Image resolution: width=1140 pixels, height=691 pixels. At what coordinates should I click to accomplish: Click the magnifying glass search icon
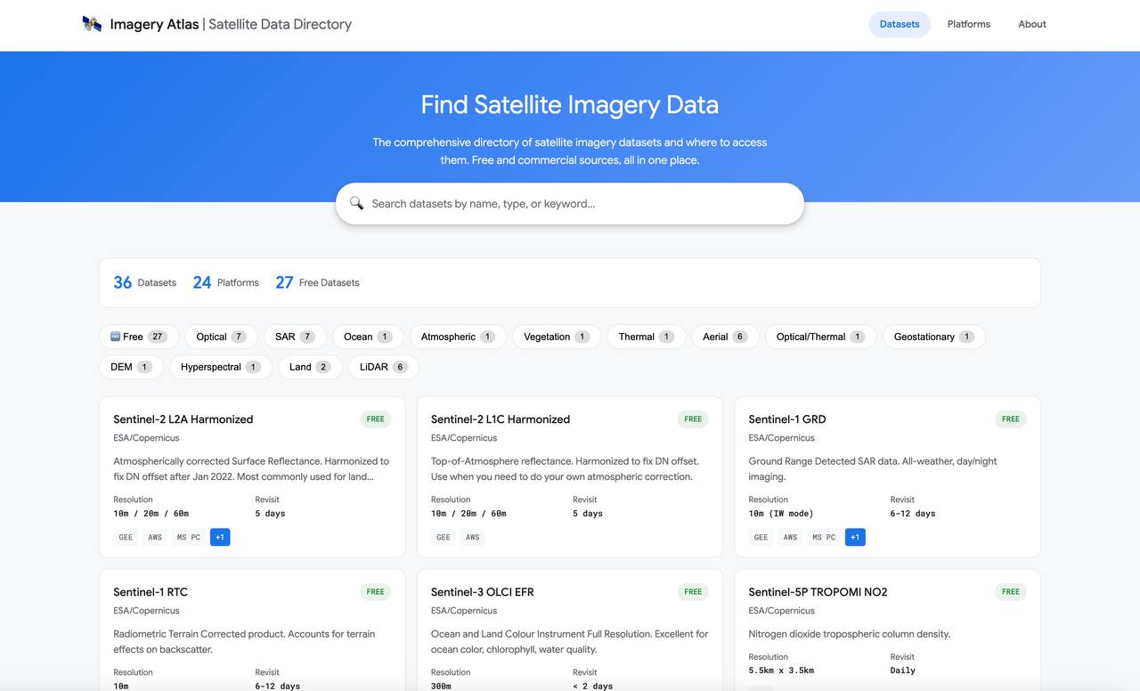click(x=356, y=203)
